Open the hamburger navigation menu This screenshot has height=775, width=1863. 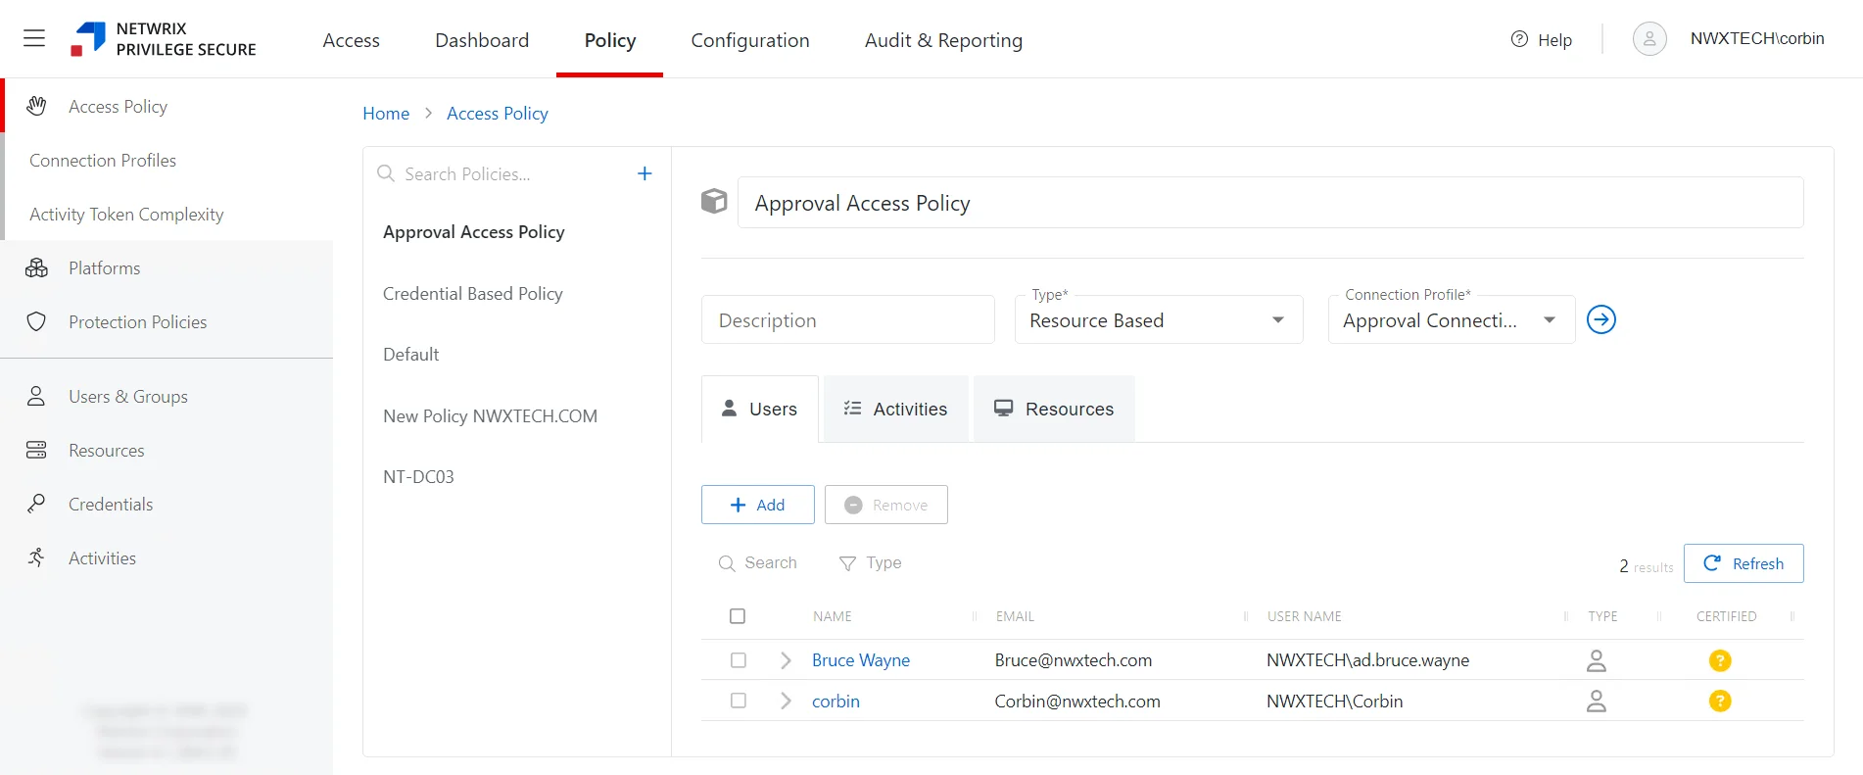tap(34, 38)
